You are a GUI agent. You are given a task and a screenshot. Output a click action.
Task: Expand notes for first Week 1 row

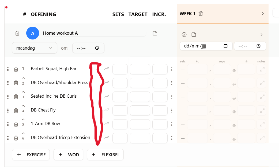click(262, 69)
